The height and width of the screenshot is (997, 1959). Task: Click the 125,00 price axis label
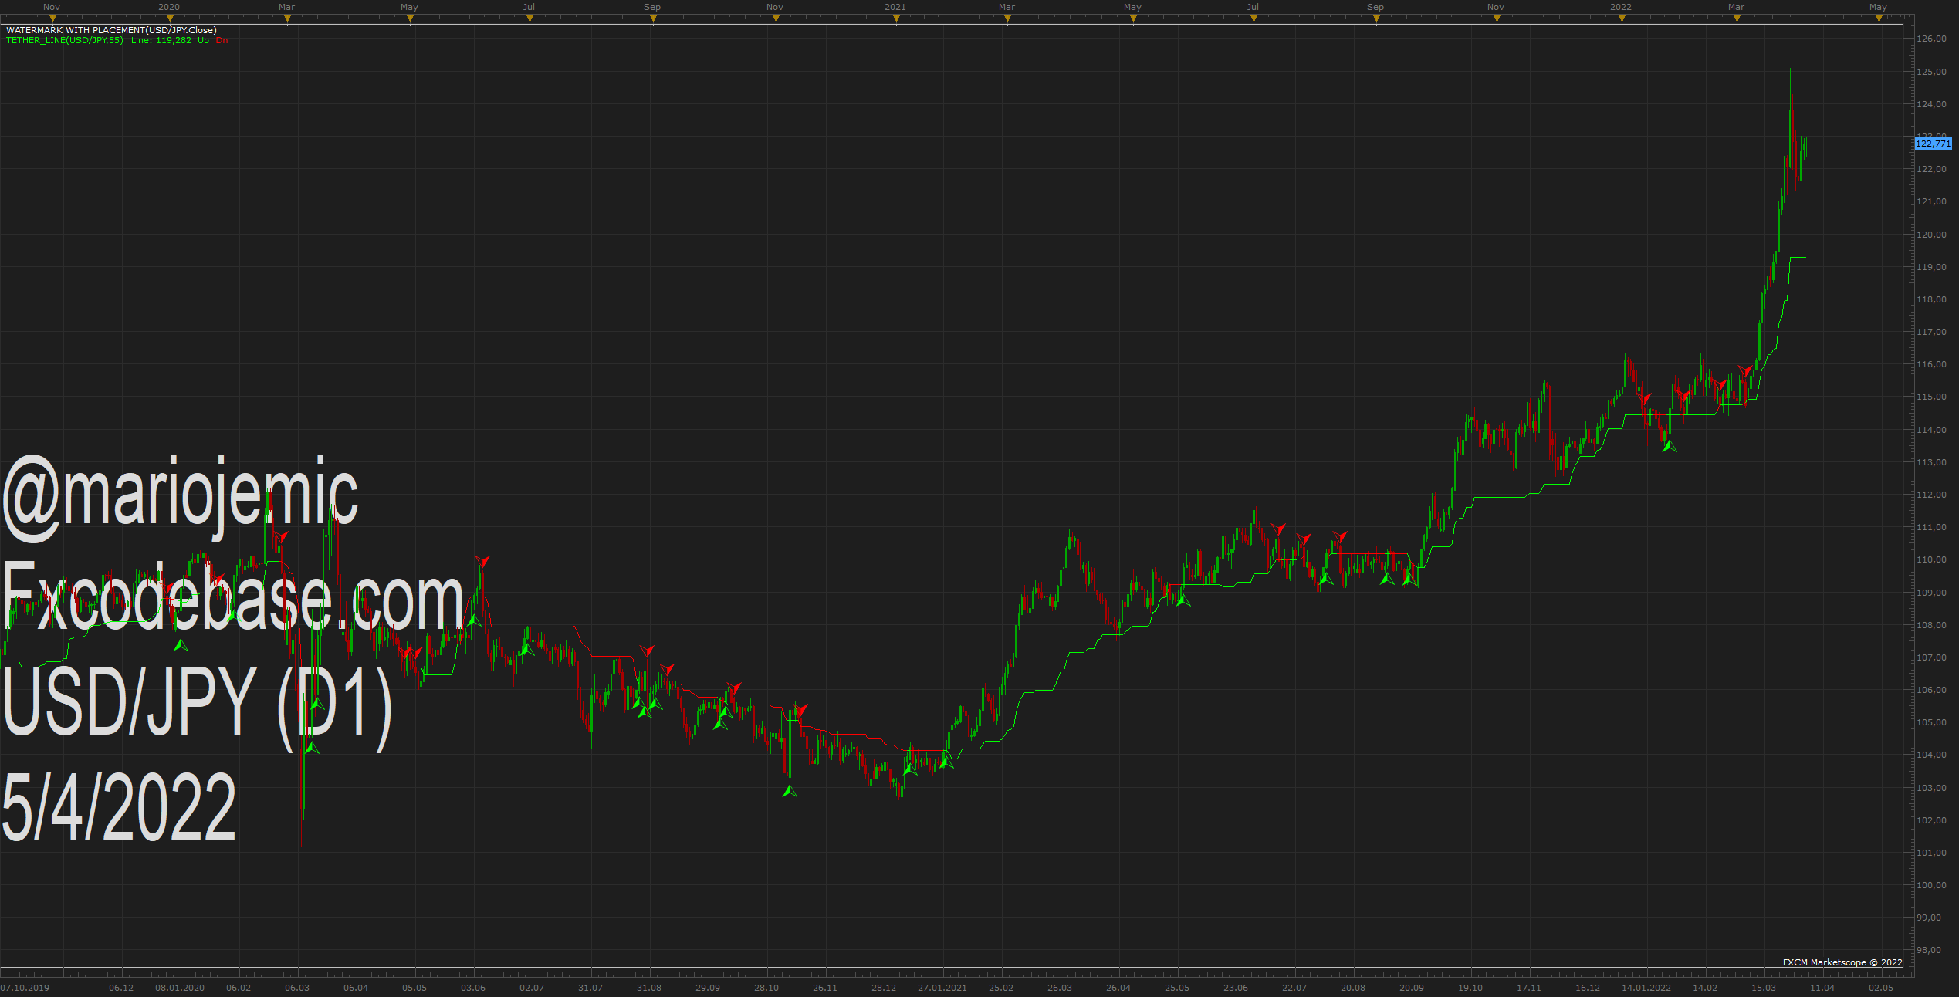(x=1932, y=72)
